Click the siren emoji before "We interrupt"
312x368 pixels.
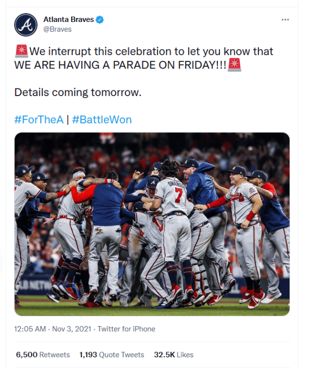coord(21,51)
